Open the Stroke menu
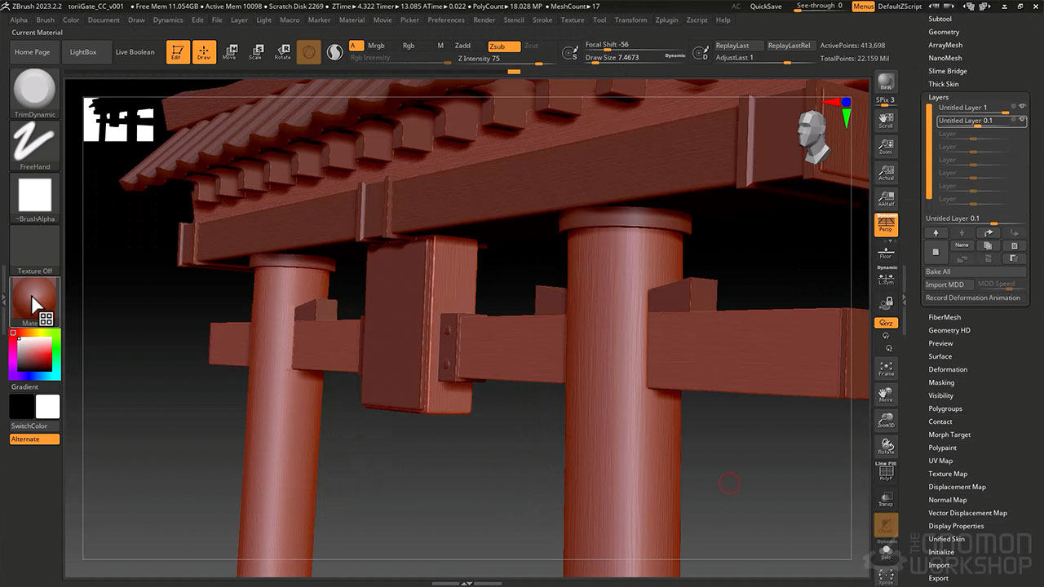The image size is (1044, 587). (542, 20)
